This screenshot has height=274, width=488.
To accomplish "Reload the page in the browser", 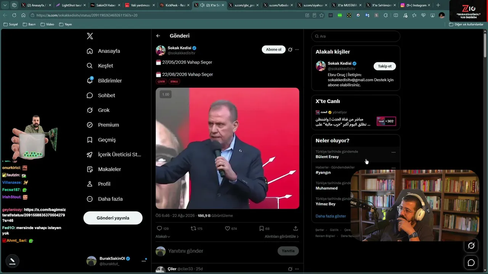I will [14, 15].
